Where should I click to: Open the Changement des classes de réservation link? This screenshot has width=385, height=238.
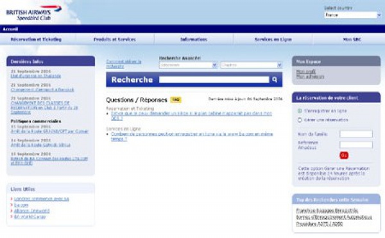pyautogui.click(x=44, y=107)
